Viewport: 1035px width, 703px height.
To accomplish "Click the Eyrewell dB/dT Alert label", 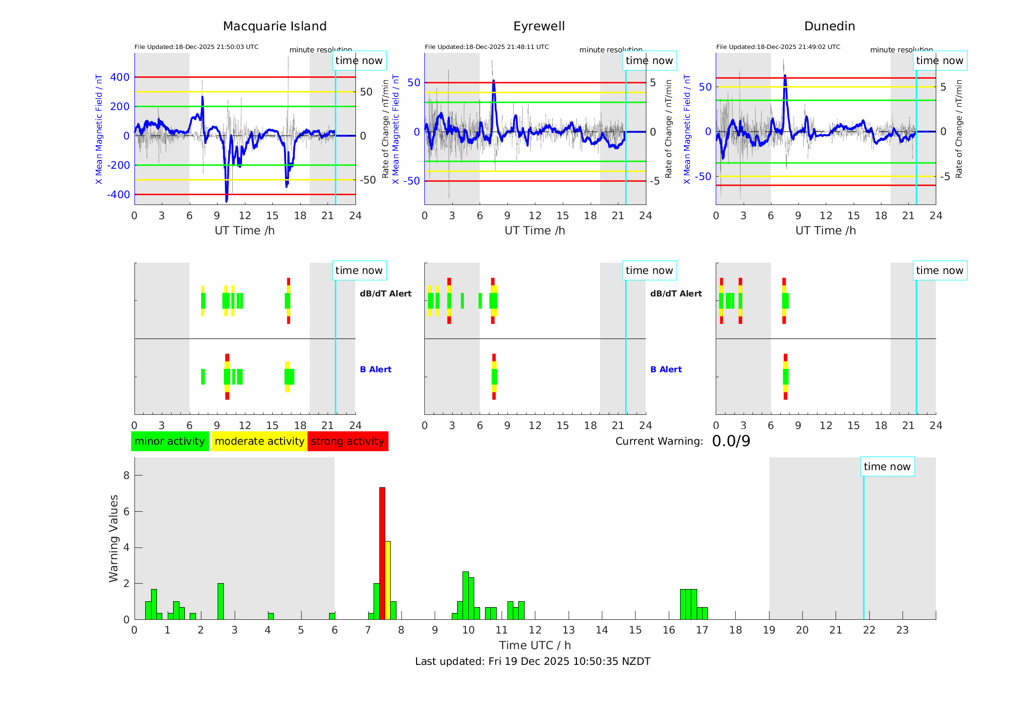I will pos(676,294).
